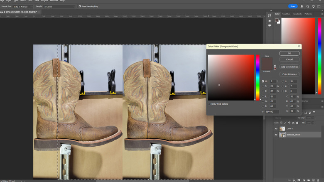Click lock image pixels brush icon
324x182 pixels.
click(285, 123)
